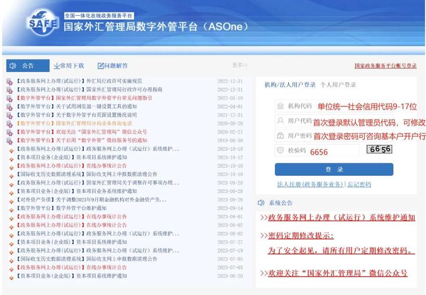Open the 公告 tab

(x=28, y=65)
